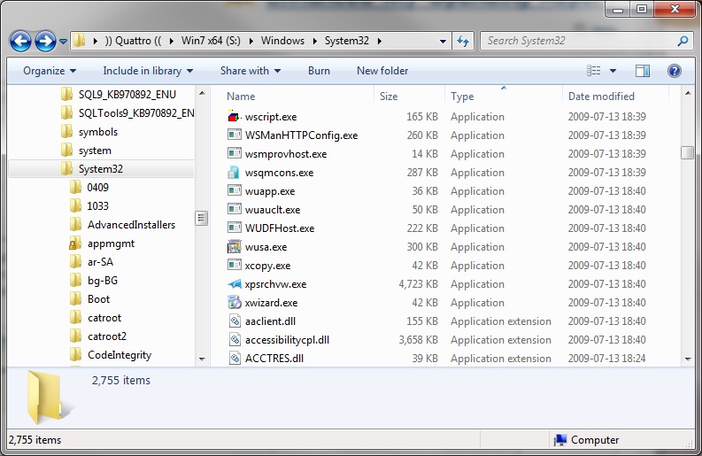Image resolution: width=702 pixels, height=456 pixels.
Task: Click the Burn toolbar button
Action: click(319, 71)
